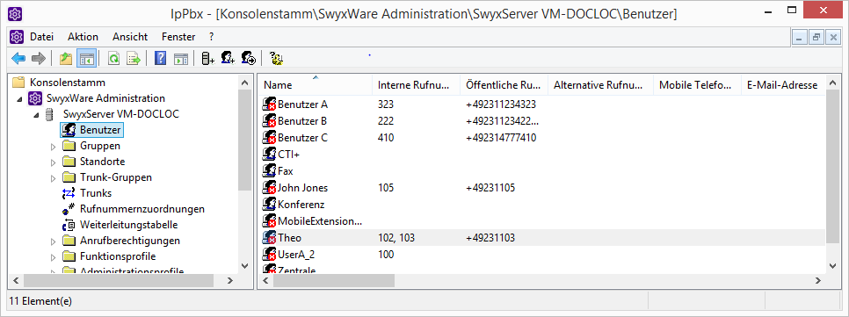Screen dimensions: 849x317
Task: Click the Add user icon in toolbar
Action: (x=228, y=59)
